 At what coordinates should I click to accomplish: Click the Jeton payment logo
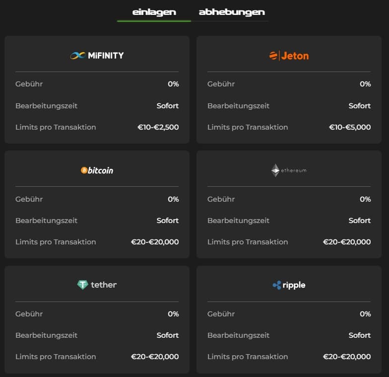289,56
